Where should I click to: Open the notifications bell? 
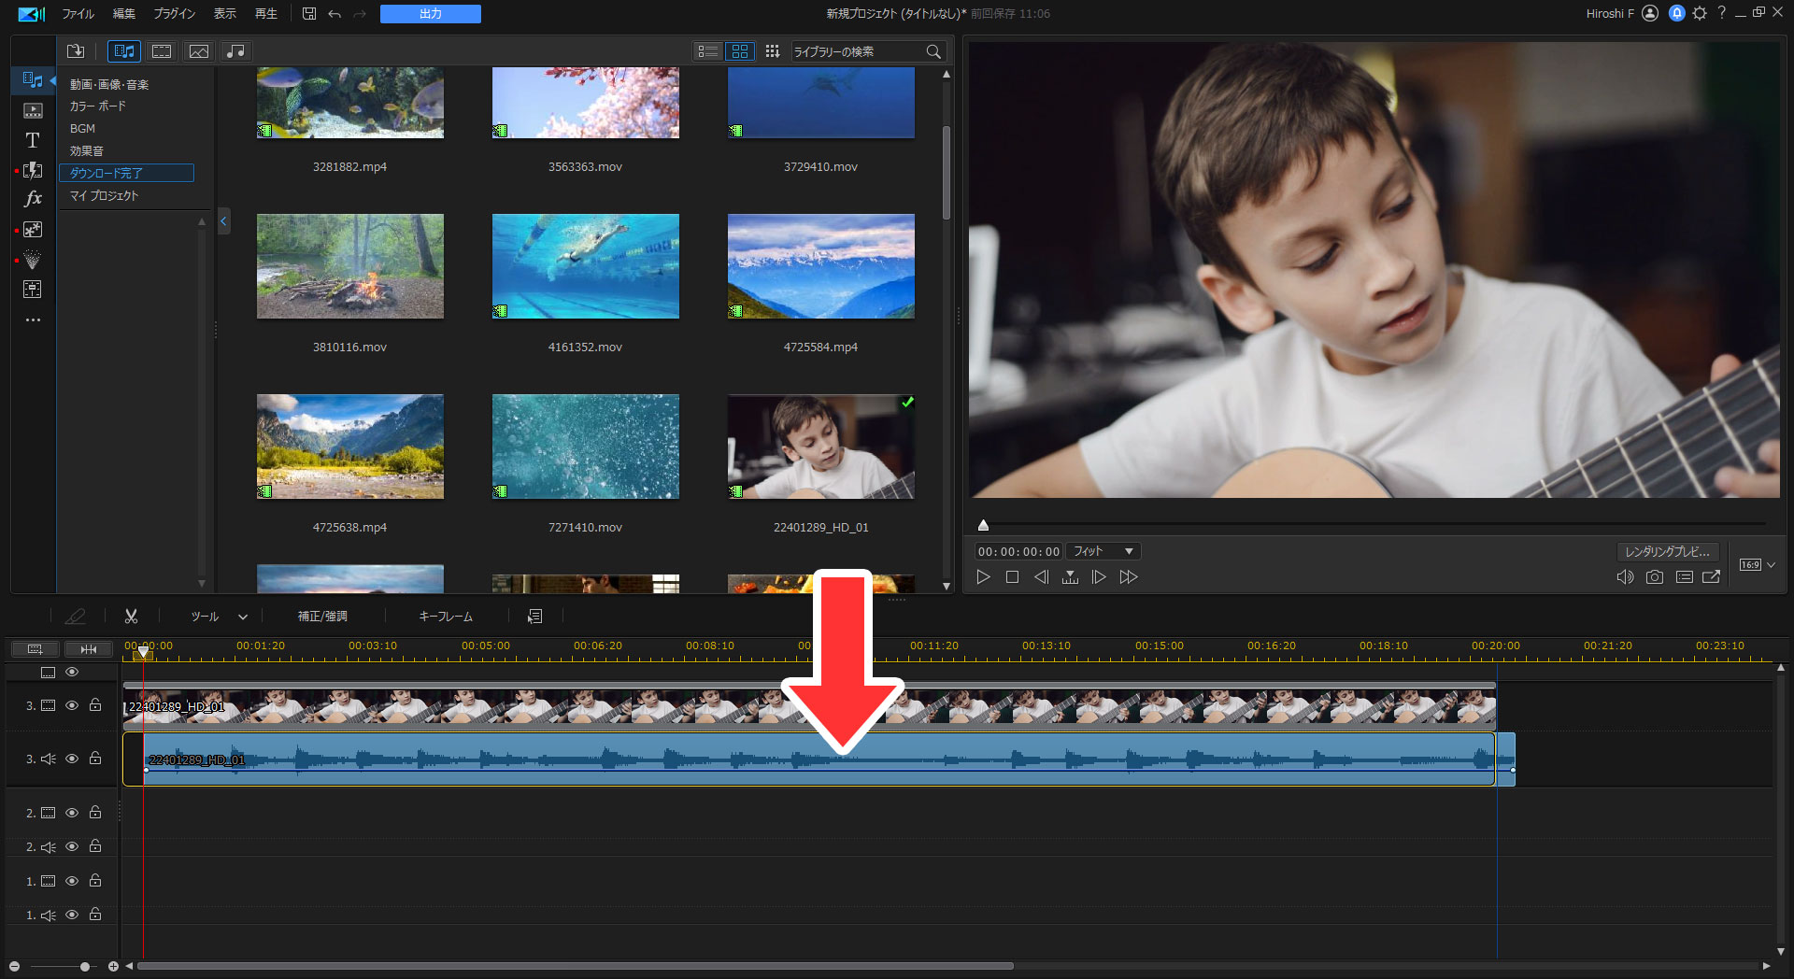[x=1677, y=13]
